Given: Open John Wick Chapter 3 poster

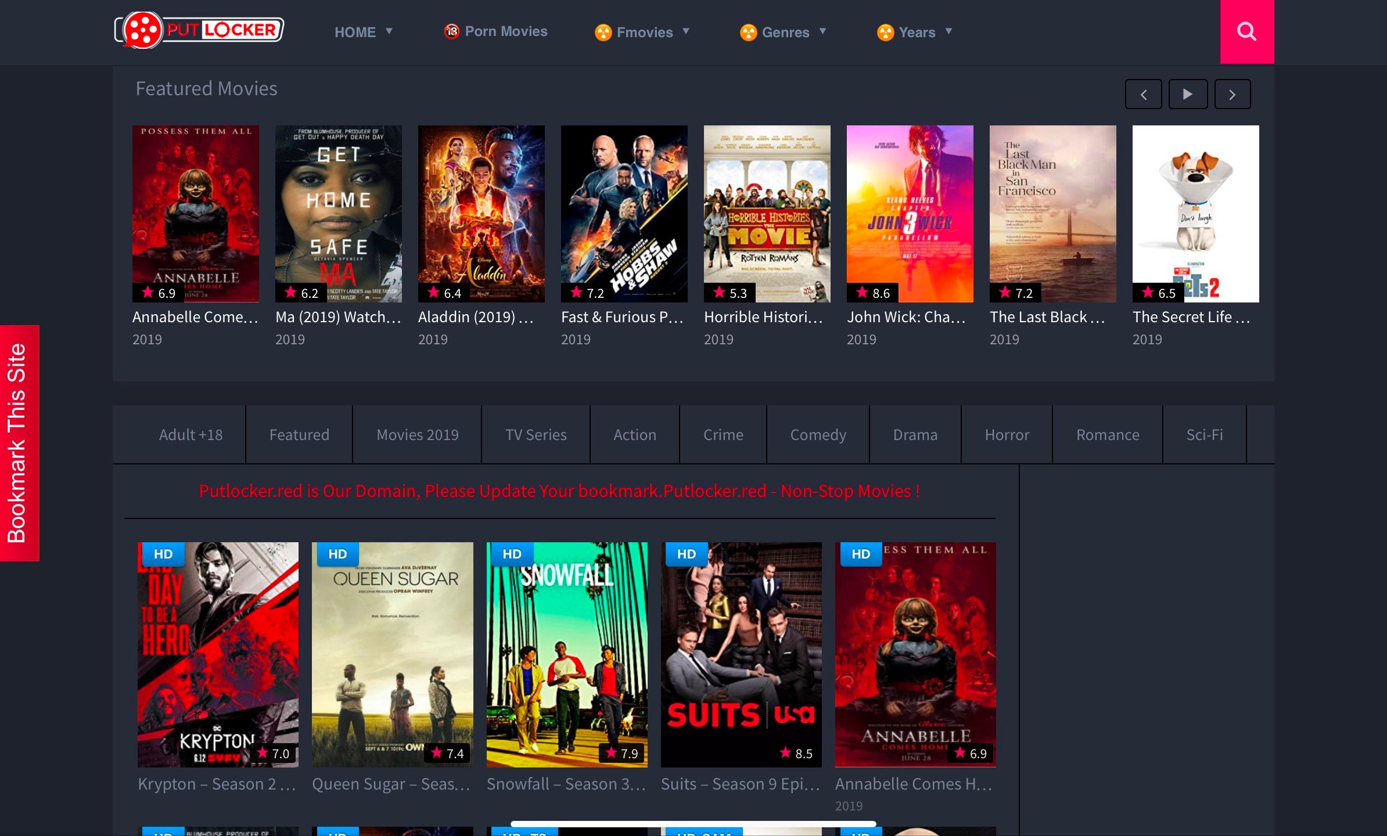Looking at the screenshot, I should (910, 214).
